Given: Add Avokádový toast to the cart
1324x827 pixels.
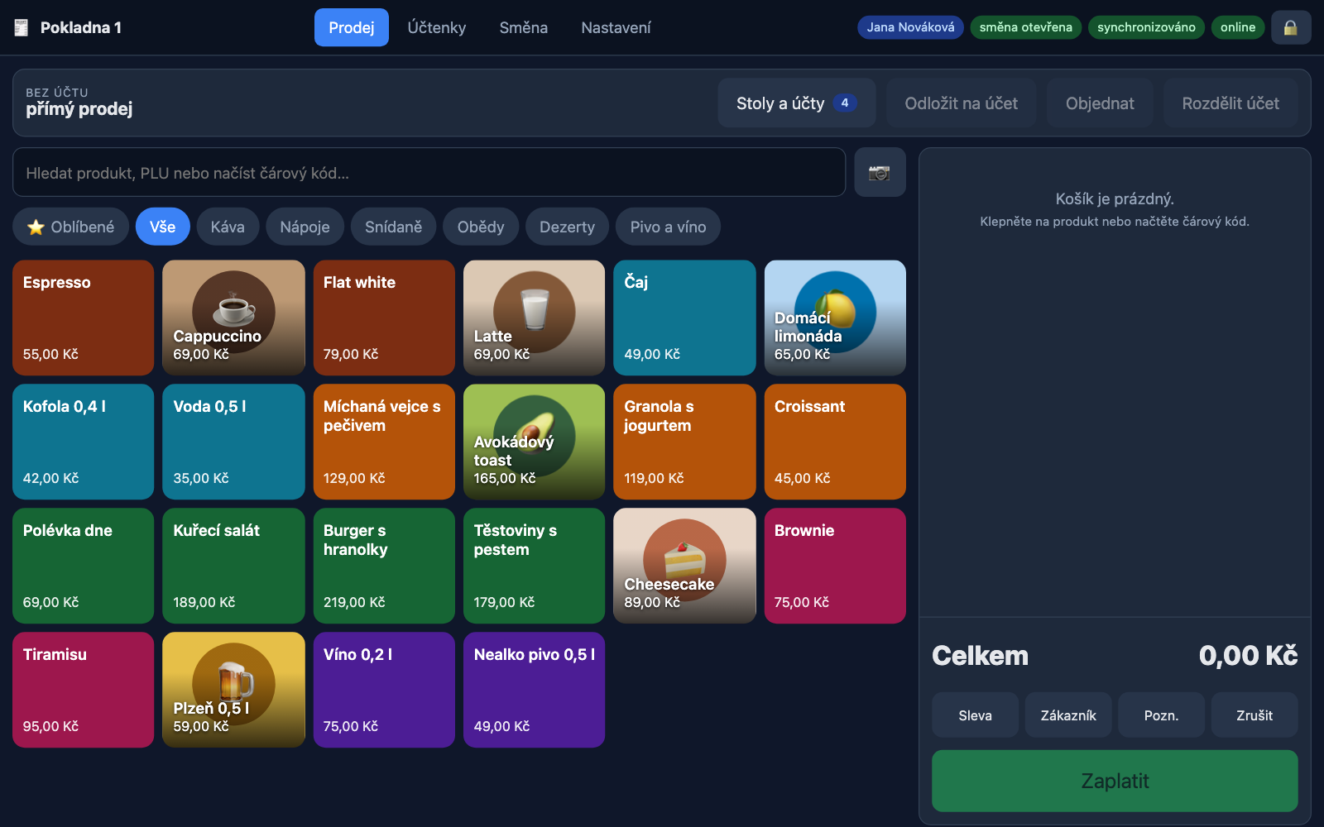Looking at the screenshot, I should [534, 442].
